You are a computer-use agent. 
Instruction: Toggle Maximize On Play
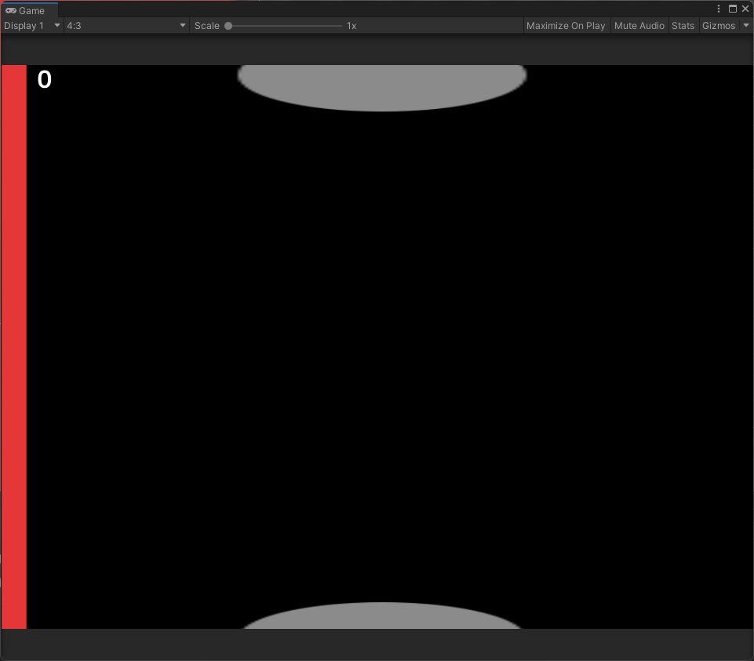[x=566, y=25]
